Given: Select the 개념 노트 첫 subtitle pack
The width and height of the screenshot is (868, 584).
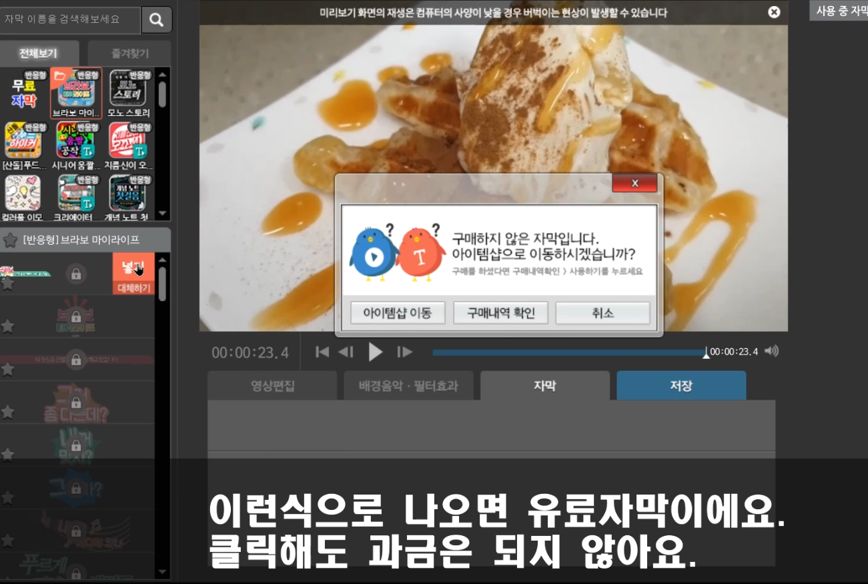Looking at the screenshot, I should pyautogui.click(x=128, y=198).
